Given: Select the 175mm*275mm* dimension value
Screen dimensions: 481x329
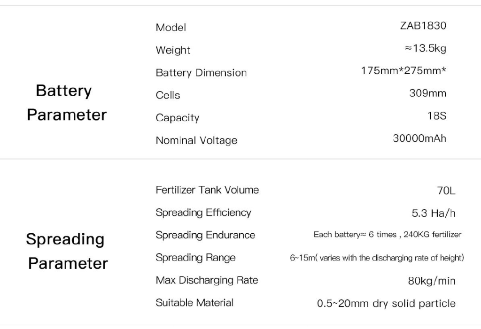Looking at the screenshot, I should [403, 71].
